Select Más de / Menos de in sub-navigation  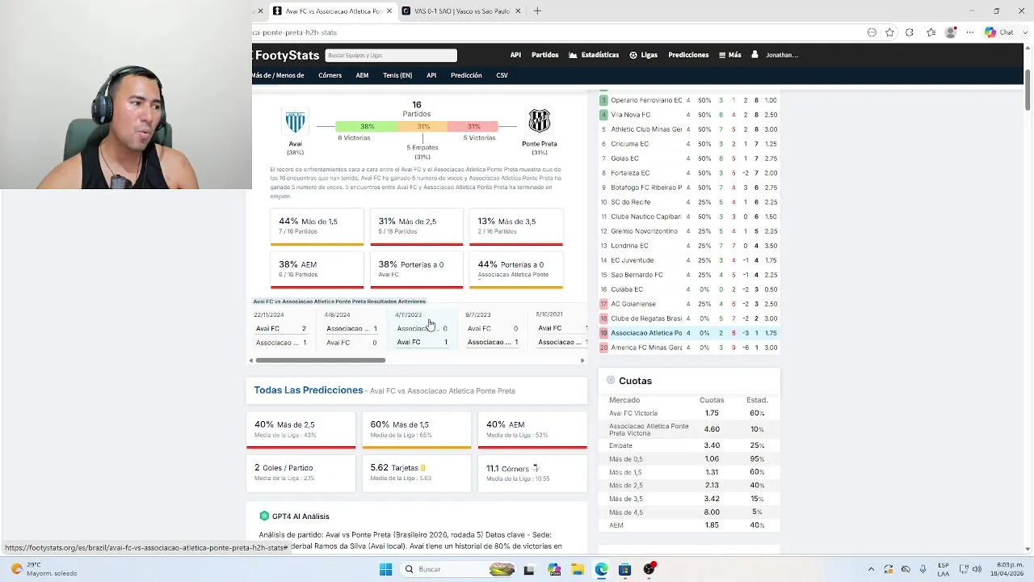click(278, 75)
